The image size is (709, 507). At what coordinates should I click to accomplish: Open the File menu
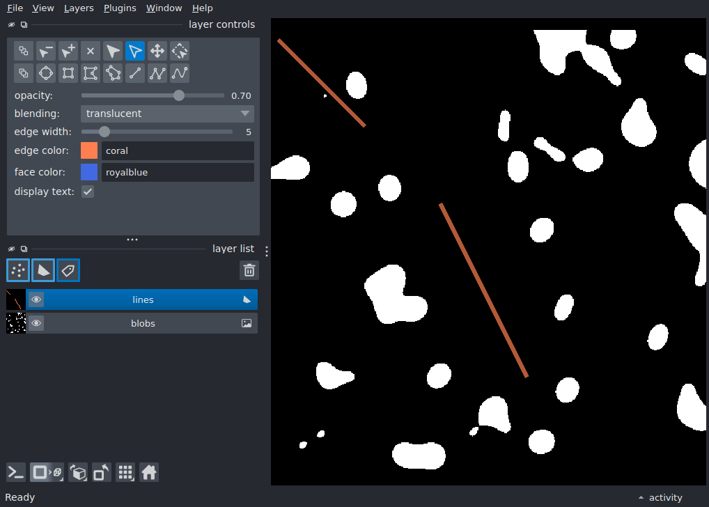pyautogui.click(x=15, y=8)
